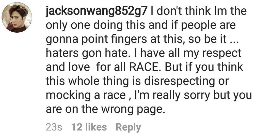Click the word 'mocking' in the comment
The width and height of the screenshot is (255, 134).
[x=68, y=96]
